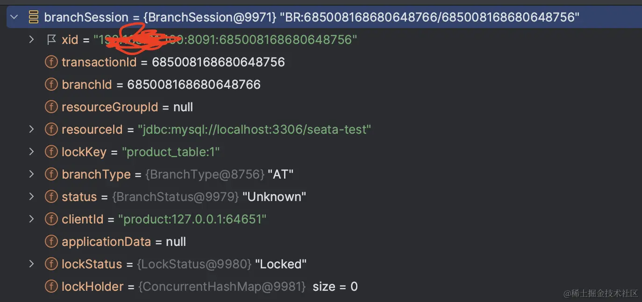This screenshot has height=302, width=642.
Task: Click the field icon beside resourceGroupId
Action: point(51,107)
